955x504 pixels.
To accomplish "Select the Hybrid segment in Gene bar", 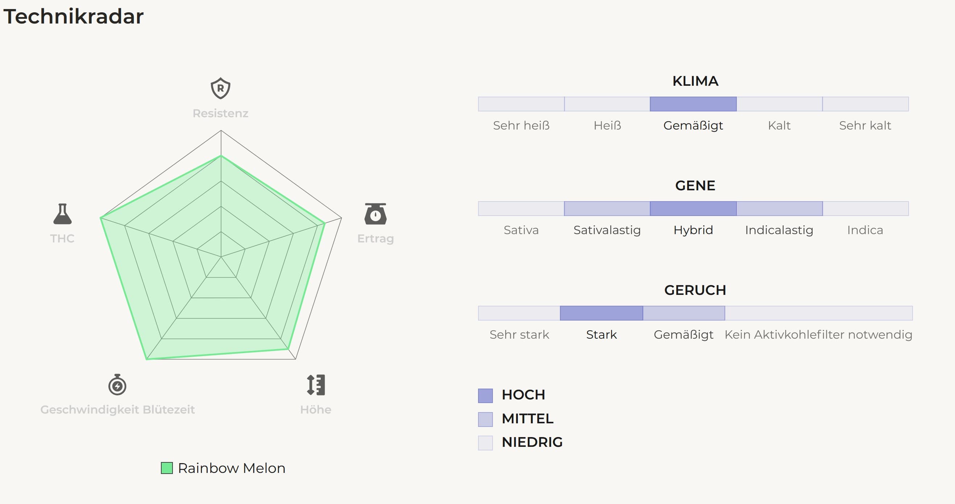I will pyautogui.click(x=693, y=209).
